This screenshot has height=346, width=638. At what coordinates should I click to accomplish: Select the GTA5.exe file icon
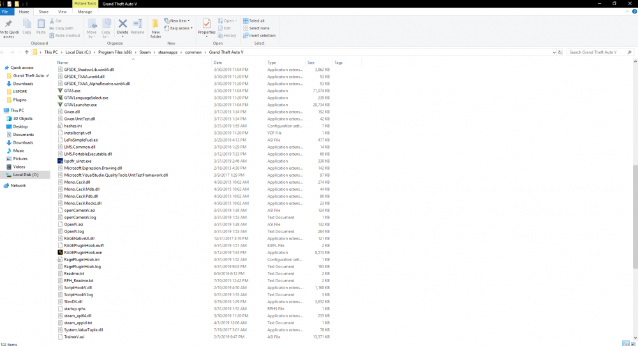point(60,91)
